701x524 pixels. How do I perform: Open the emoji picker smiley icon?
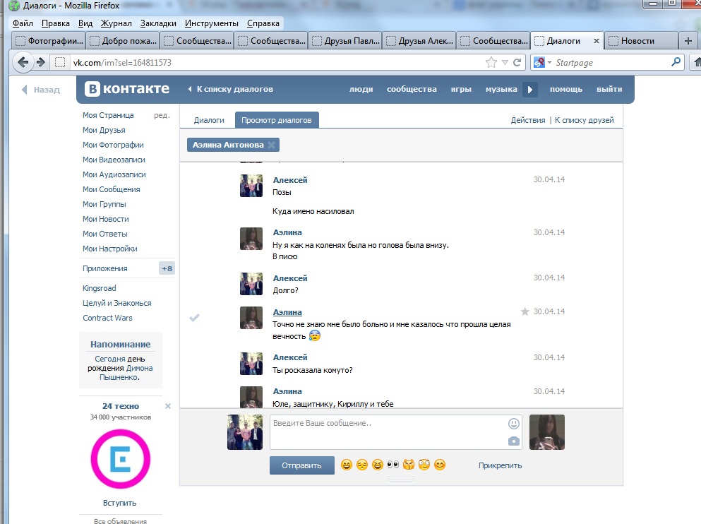(x=514, y=424)
